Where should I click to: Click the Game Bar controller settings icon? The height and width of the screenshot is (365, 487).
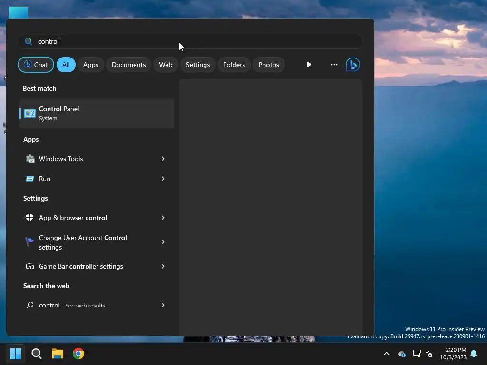(x=30, y=266)
